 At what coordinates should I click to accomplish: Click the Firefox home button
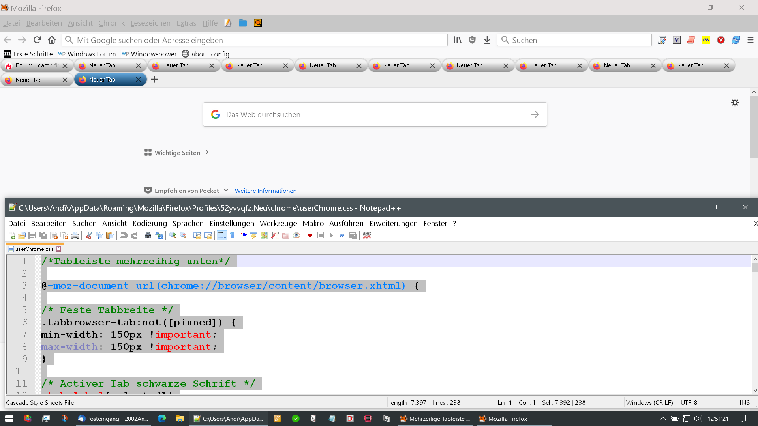[52, 40]
